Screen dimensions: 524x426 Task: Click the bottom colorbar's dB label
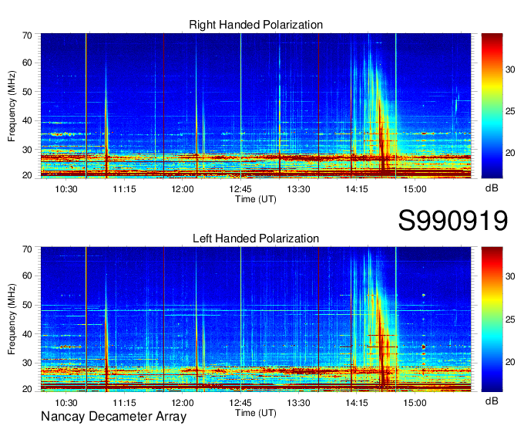point(492,401)
